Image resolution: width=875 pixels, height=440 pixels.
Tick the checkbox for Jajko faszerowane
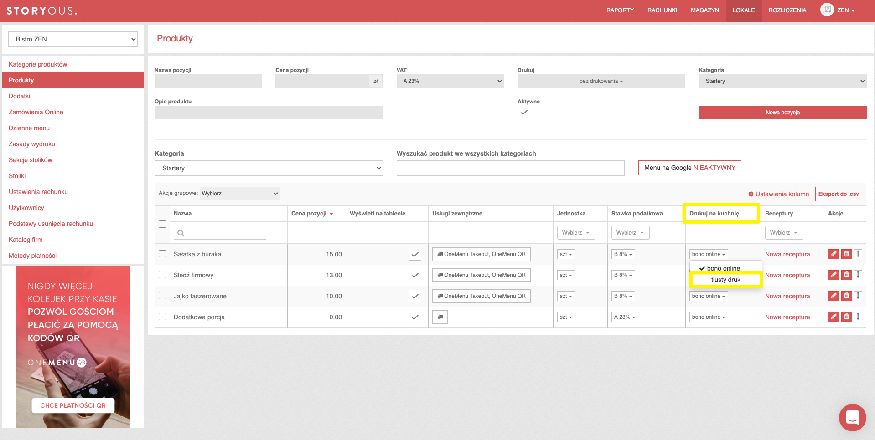pyautogui.click(x=162, y=296)
